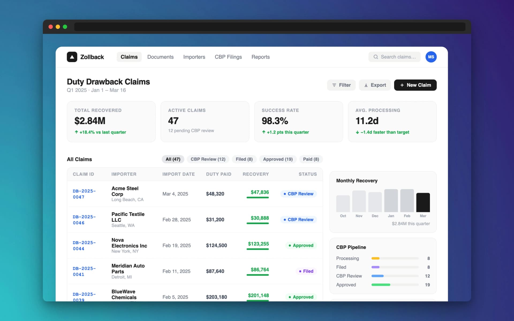Create a new claim with New Claim
514x321 pixels.
tap(415, 85)
